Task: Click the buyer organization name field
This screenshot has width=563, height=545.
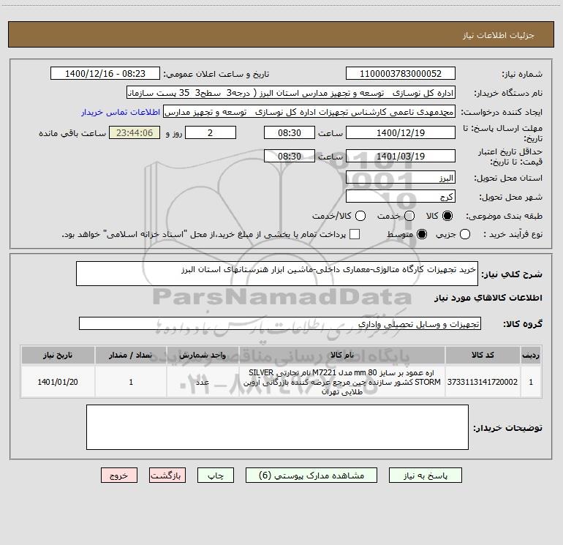Action: coord(291,93)
